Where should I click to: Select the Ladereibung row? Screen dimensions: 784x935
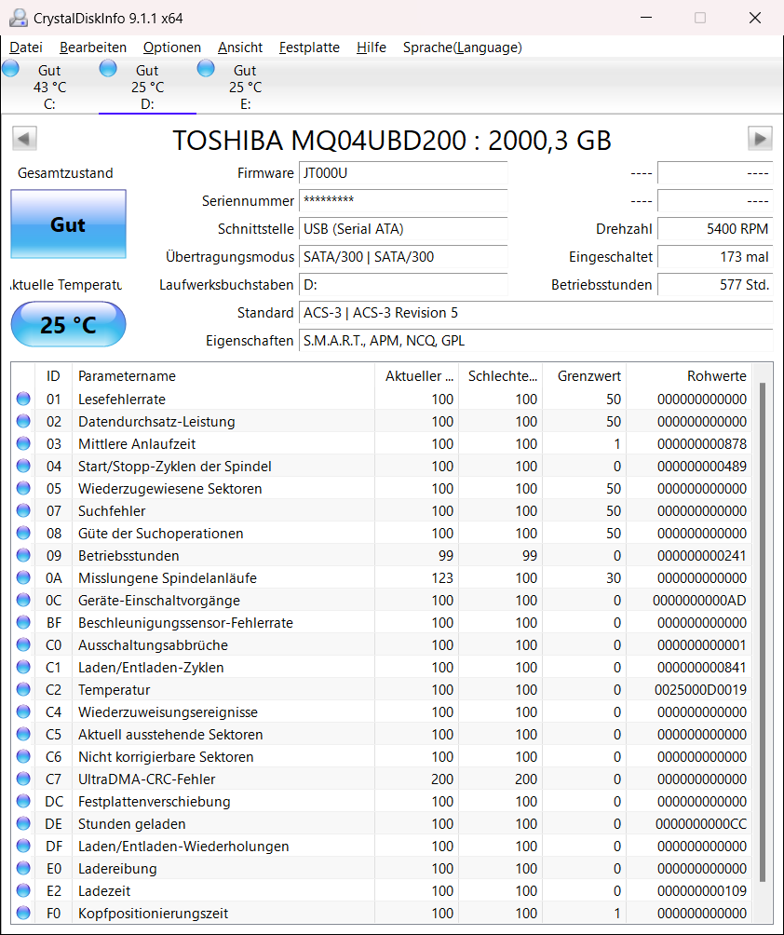coord(382,869)
